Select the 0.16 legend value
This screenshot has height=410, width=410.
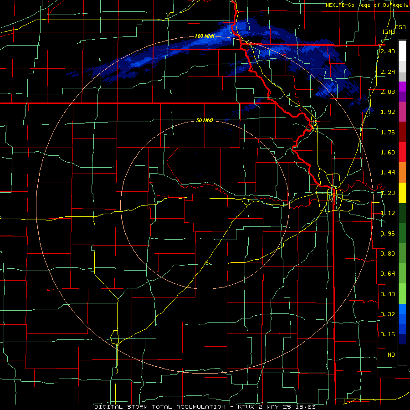[x=388, y=334]
